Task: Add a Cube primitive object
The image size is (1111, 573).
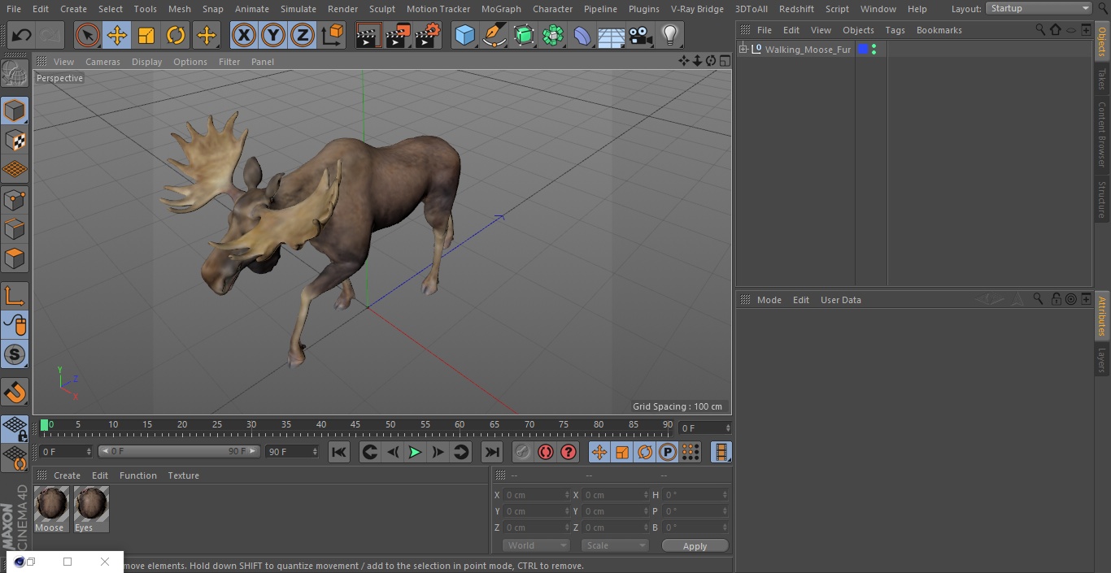Action: pyautogui.click(x=464, y=35)
